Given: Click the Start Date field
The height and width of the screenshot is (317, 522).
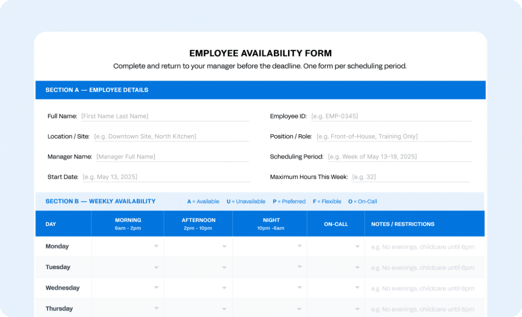Looking at the screenshot, I should [166, 177].
